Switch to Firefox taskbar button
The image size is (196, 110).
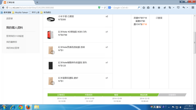[x=28, y=107]
